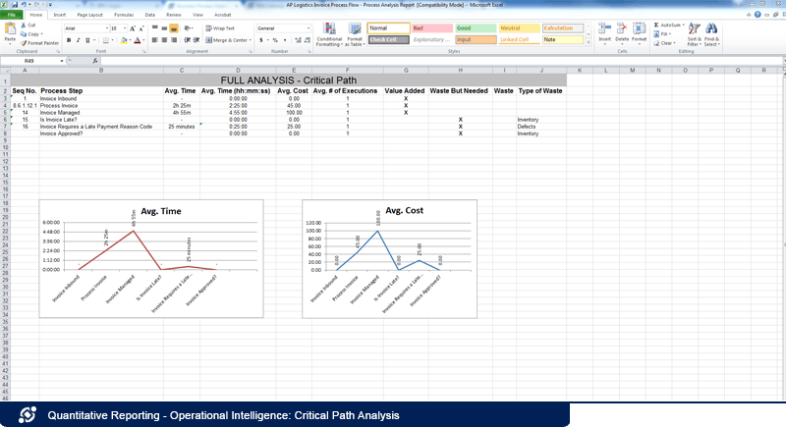This screenshot has width=786, height=427.
Task: Select the Bad cell style swatch
Action: [x=430, y=28]
